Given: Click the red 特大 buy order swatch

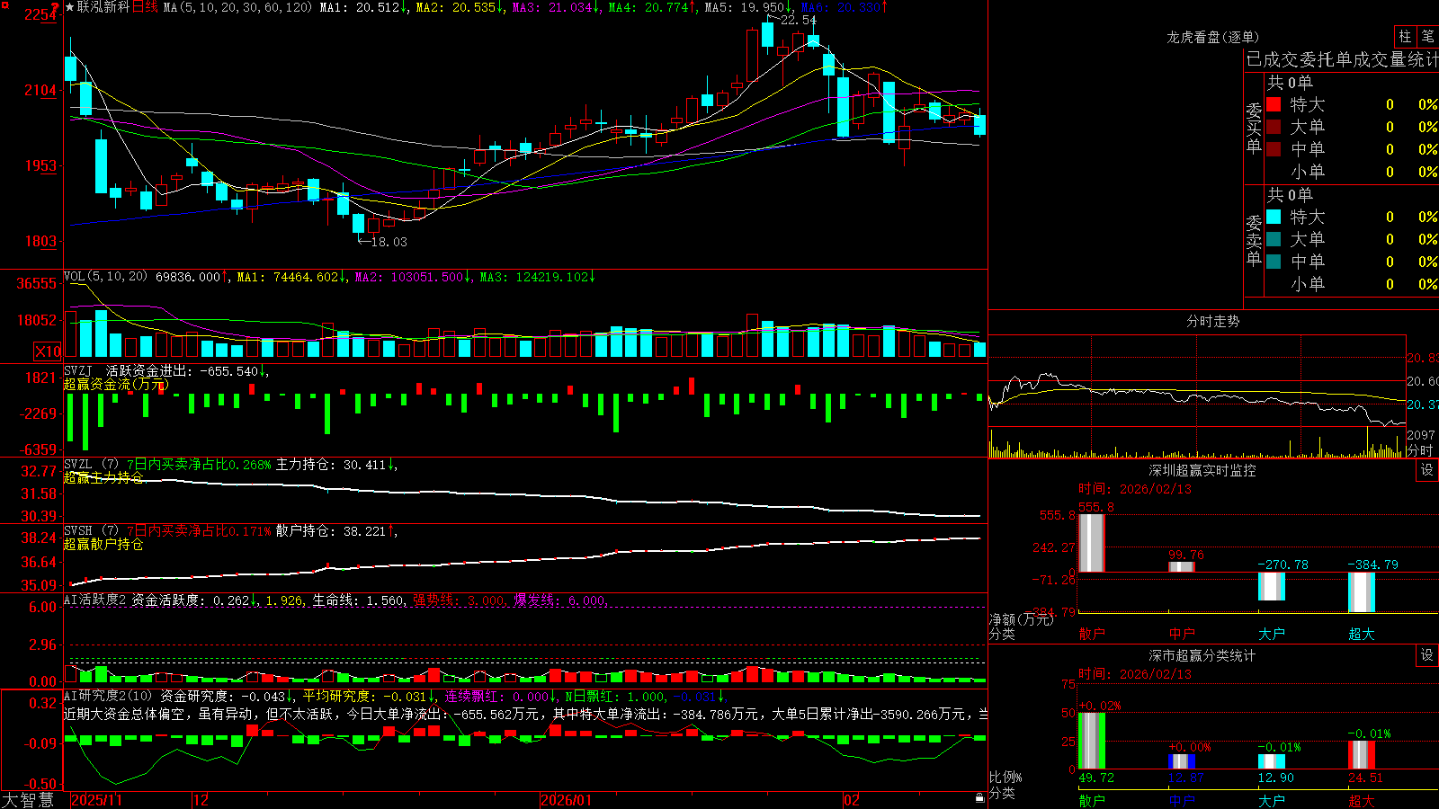Looking at the screenshot, I should [x=1274, y=104].
